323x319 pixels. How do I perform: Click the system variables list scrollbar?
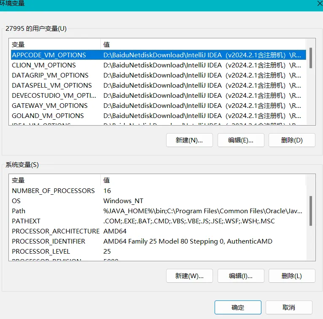coord(311,211)
